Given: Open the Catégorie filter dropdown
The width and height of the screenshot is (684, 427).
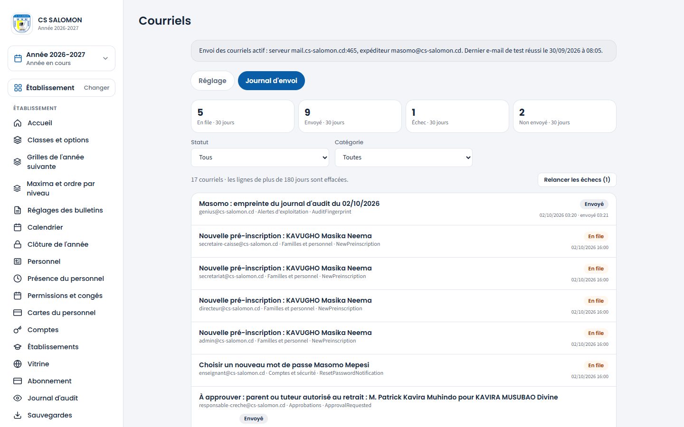Looking at the screenshot, I should coord(404,158).
